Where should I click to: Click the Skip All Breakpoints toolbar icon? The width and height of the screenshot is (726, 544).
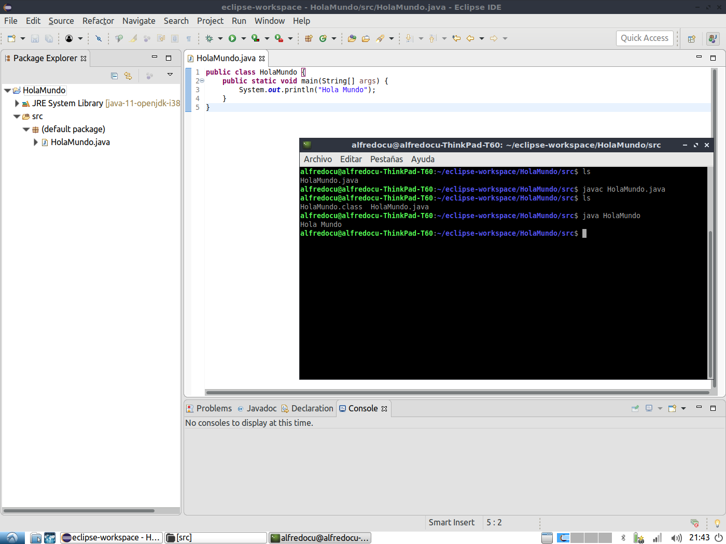pos(99,38)
